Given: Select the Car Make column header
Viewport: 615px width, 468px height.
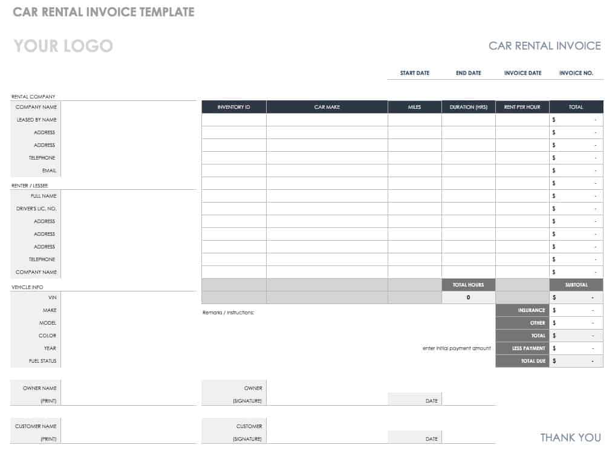Looking at the screenshot, I should pyautogui.click(x=327, y=107).
